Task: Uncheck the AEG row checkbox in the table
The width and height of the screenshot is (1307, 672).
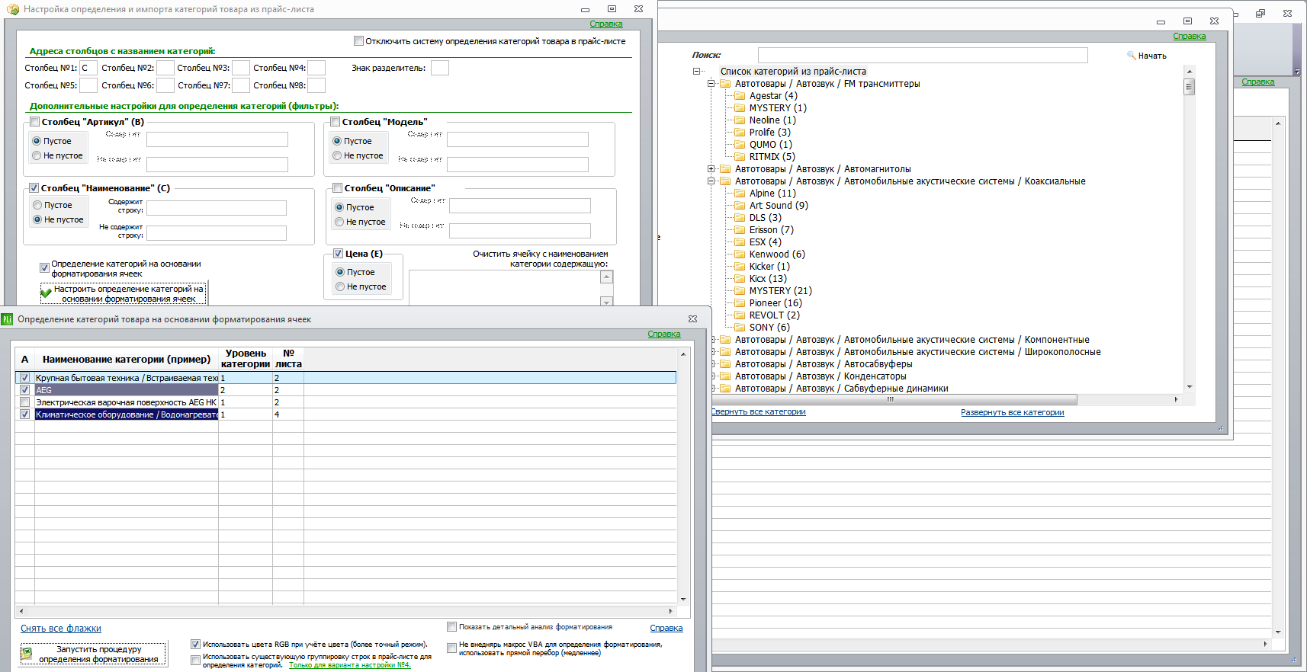Action: click(25, 390)
